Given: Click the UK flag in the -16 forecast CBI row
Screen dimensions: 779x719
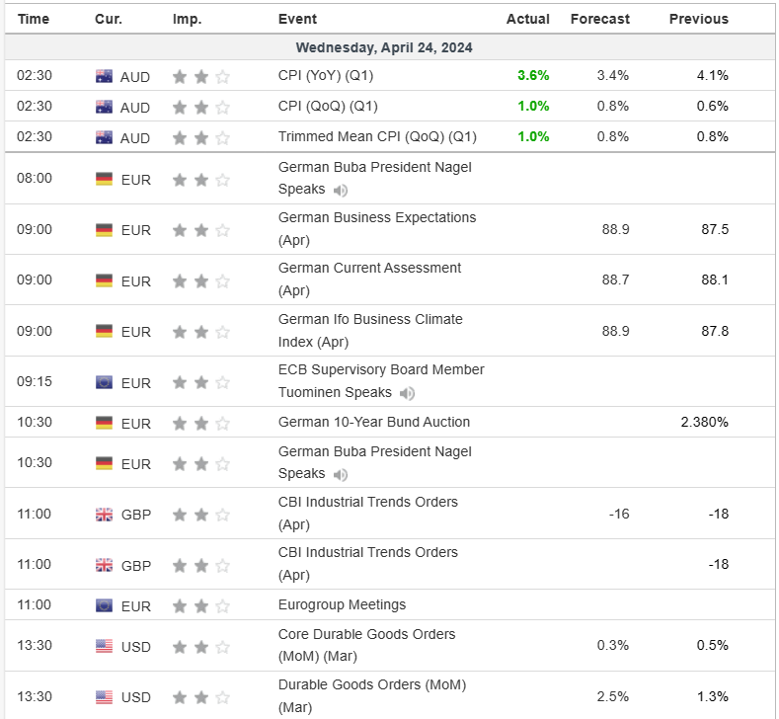Looking at the screenshot, I should [x=104, y=515].
